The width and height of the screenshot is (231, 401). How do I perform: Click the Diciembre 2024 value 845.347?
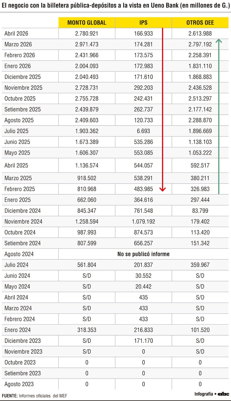[x=87, y=211]
